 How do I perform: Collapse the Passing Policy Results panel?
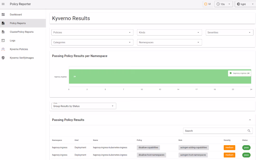tap(250, 120)
